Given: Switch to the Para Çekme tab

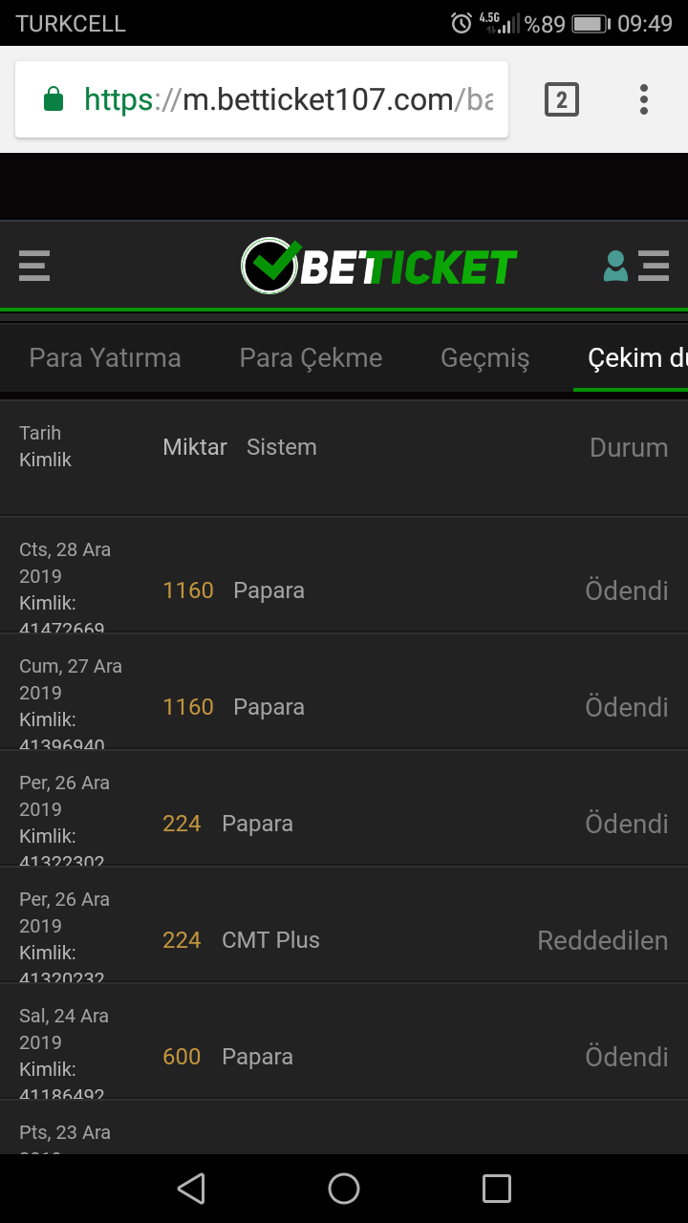Looking at the screenshot, I should click(312, 358).
